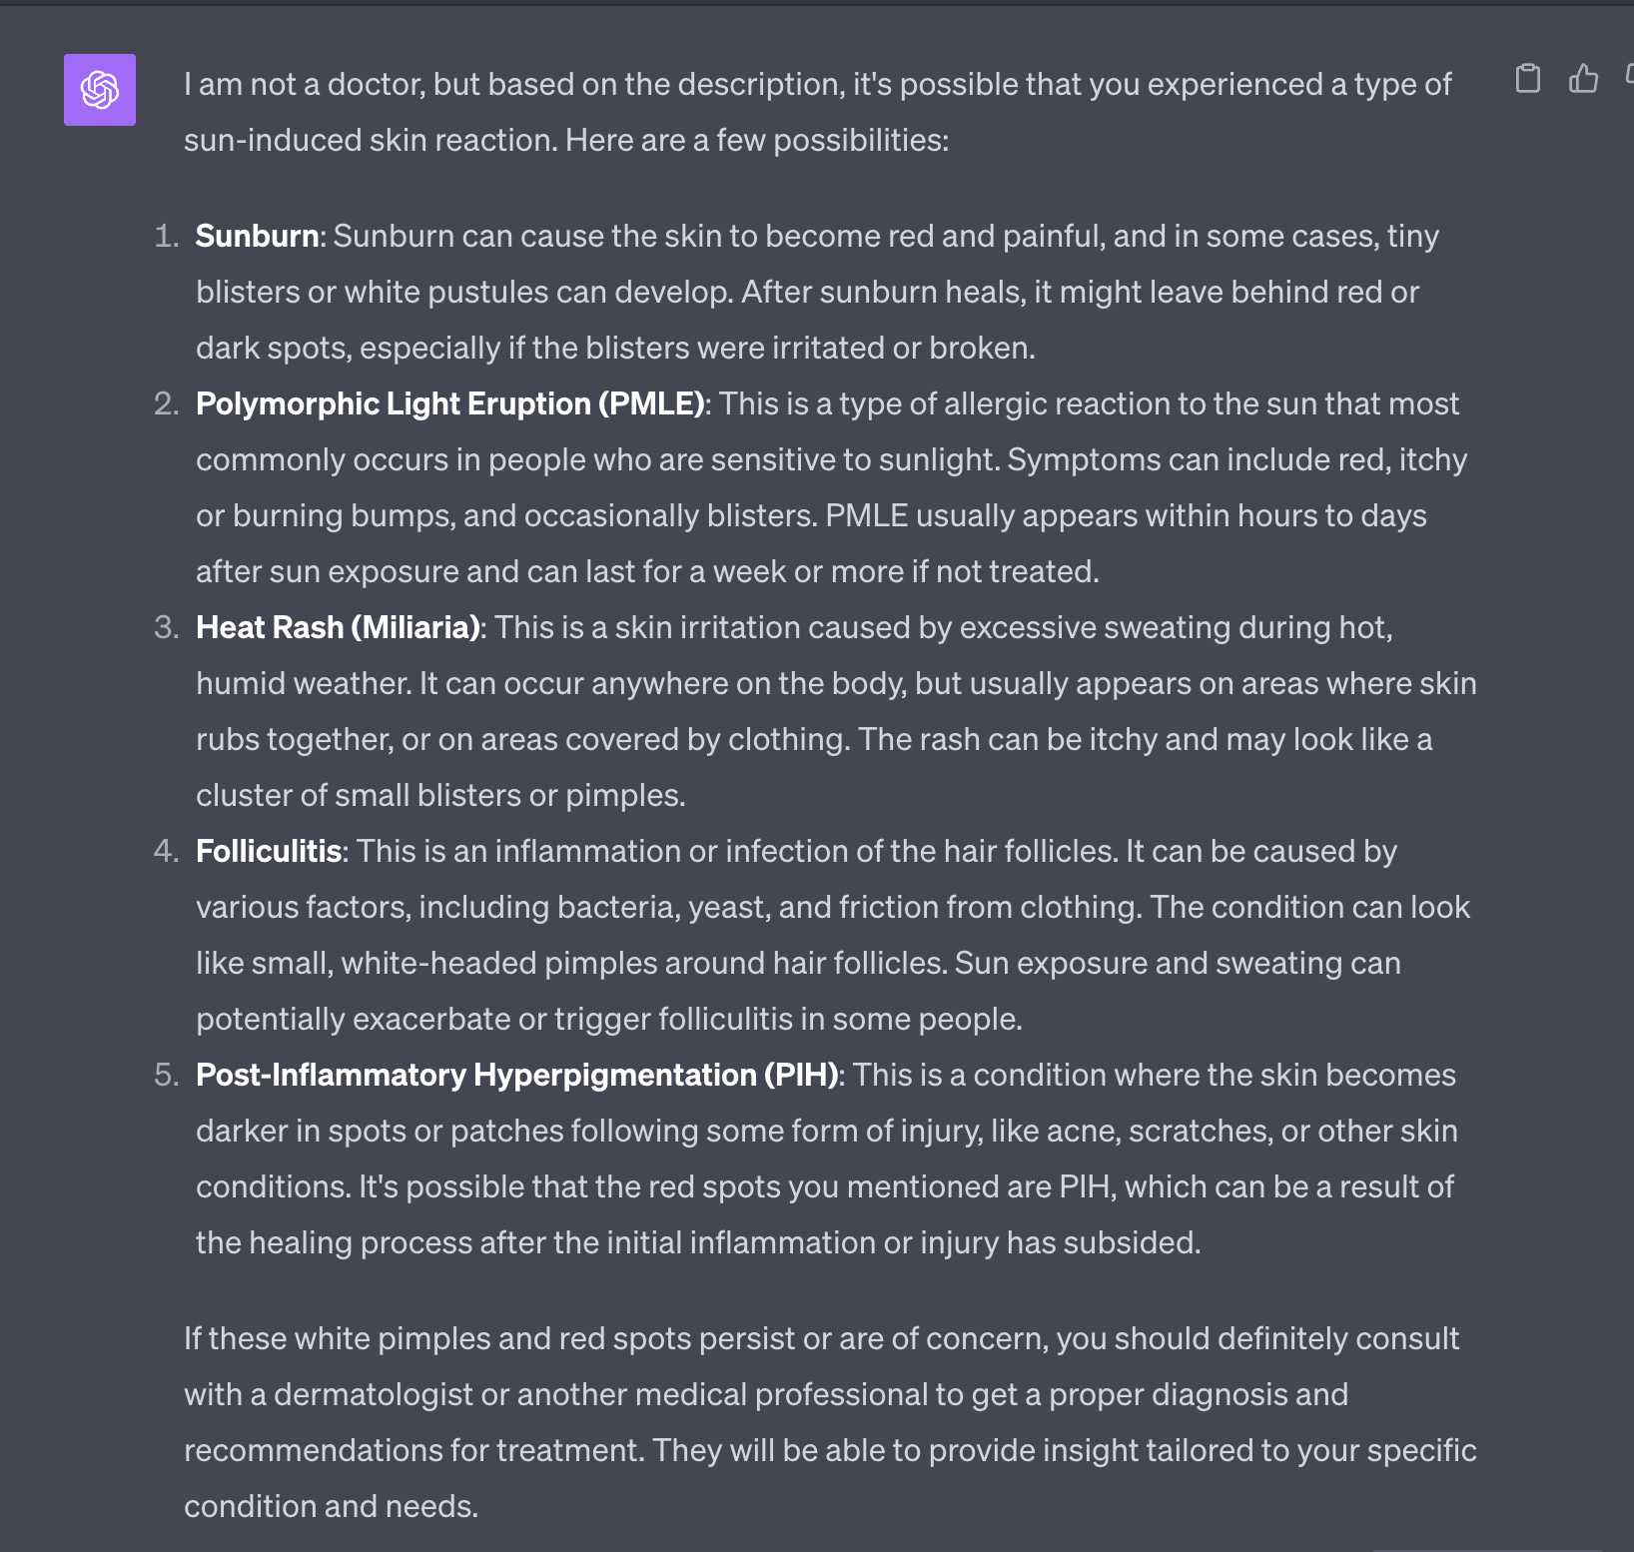Click list number 5 beside Post-Inflammatory
This screenshot has height=1552, width=1634.
point(166,1075)
